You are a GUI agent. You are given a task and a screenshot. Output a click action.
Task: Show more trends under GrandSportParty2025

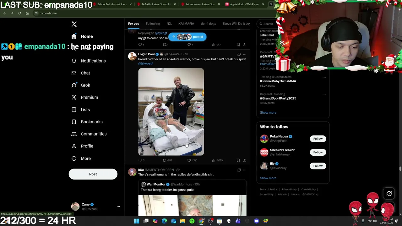[x=268, y=113]
